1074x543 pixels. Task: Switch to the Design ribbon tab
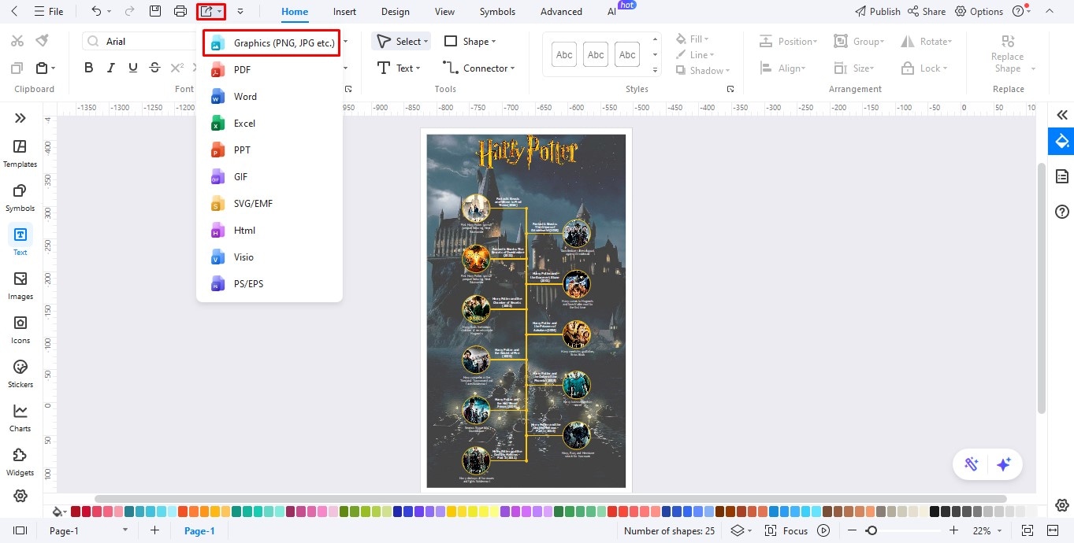pos(395,12)
